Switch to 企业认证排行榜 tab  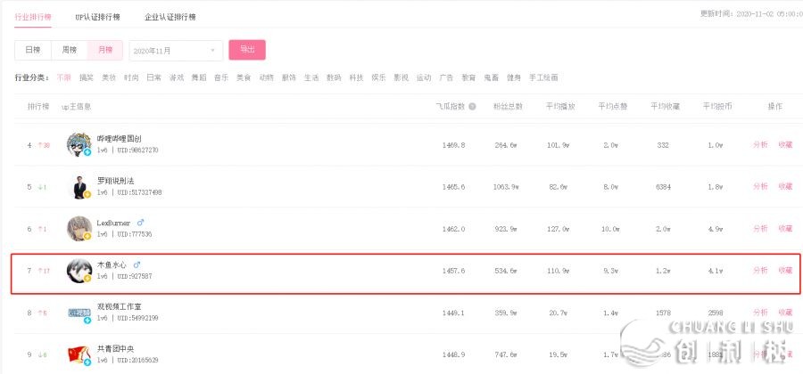pos(170,17)
